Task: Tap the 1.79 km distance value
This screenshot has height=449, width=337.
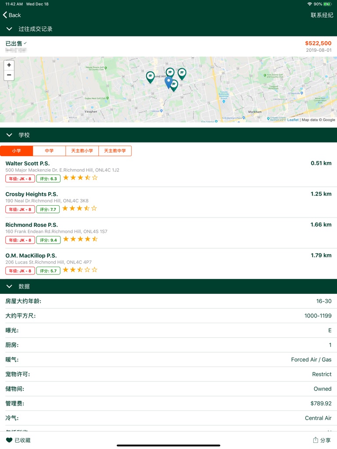Action: point(321,255)
